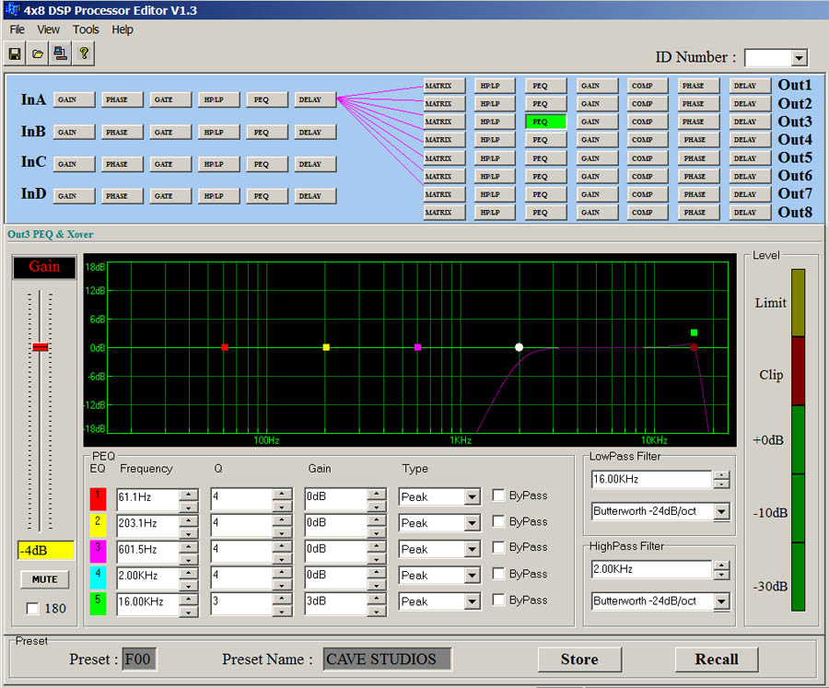This screenshot has width=829, height=688.
Task: Toggle the 180 phase invert checkbox
Action: [32, 608]
